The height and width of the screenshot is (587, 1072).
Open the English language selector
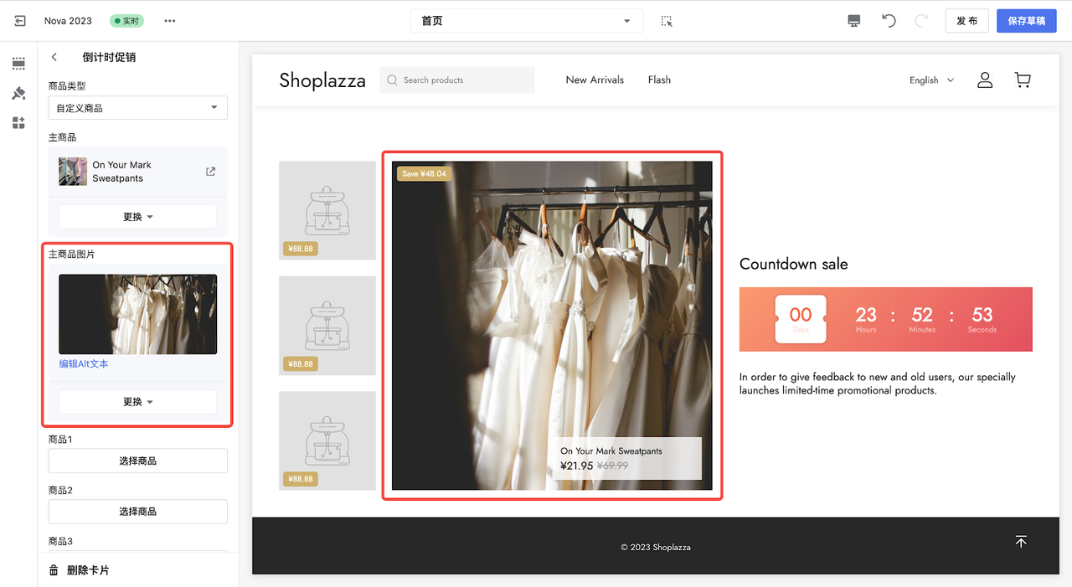click(931, 80)
